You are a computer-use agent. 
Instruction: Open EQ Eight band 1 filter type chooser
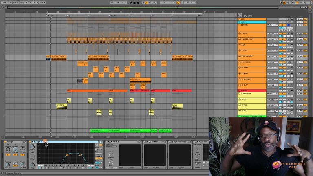coord(40,165)
